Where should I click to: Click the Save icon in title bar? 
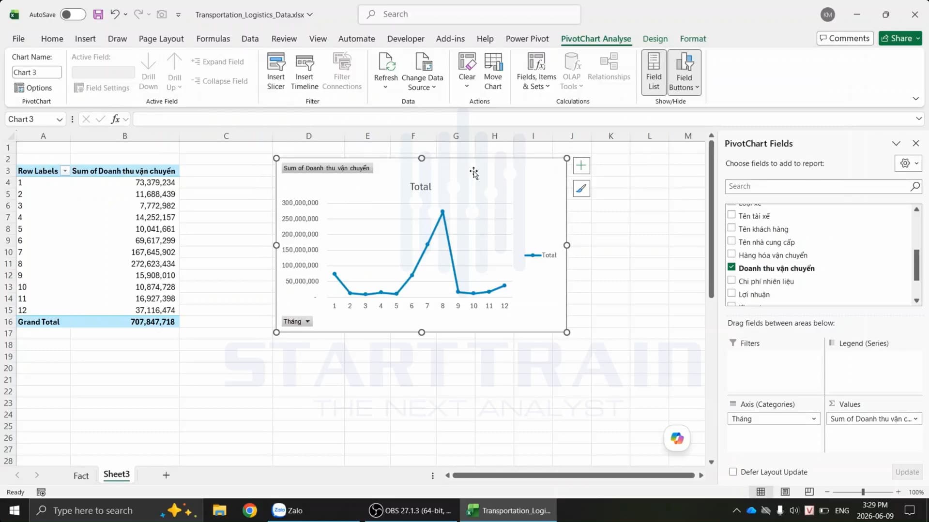(98, 15)
